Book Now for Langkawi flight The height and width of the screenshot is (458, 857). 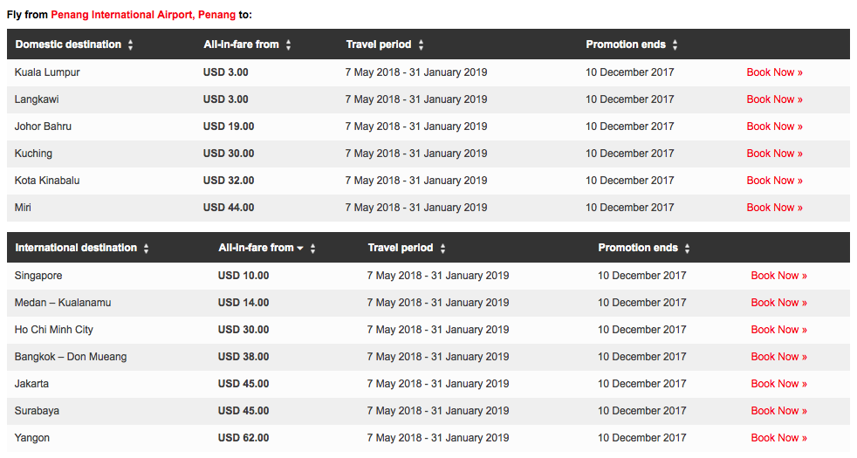click(774, 99)
